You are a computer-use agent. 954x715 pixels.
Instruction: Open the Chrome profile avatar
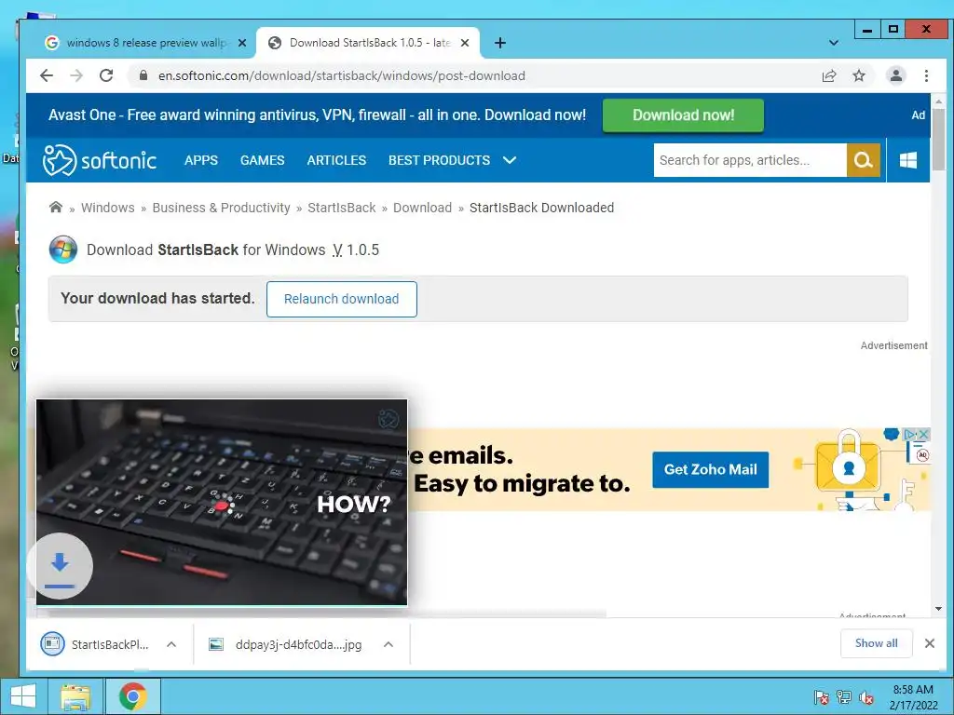pos(895,75)
